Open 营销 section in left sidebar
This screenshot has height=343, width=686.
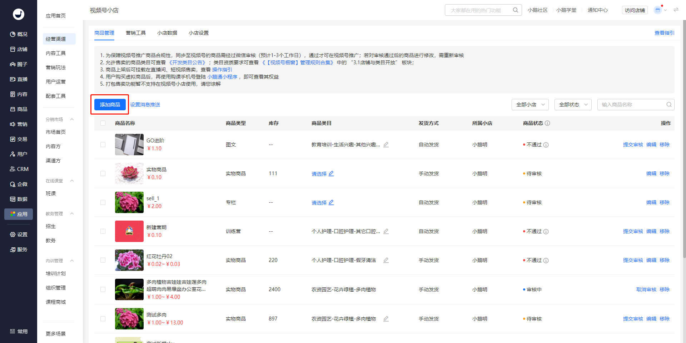tap(19, 124)
